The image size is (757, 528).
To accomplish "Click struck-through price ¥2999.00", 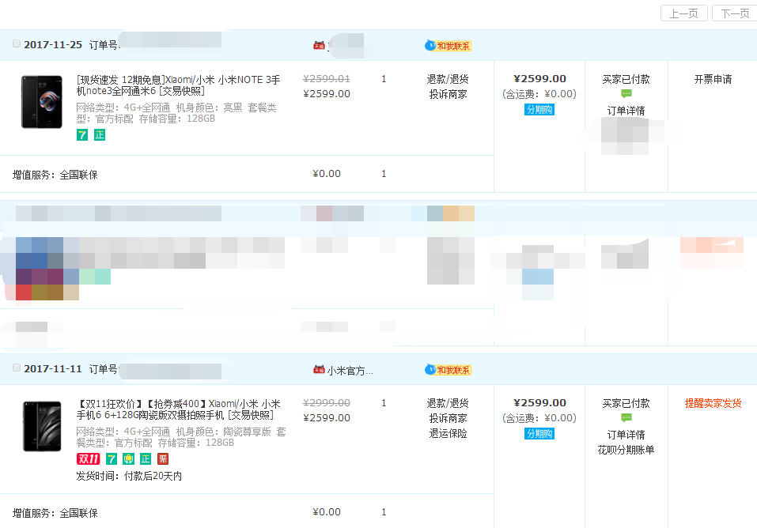I will [x=327, y=403].
